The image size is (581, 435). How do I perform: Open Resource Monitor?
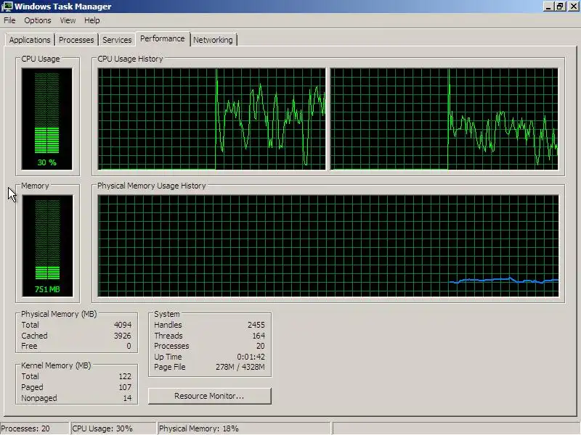[210, 396]
